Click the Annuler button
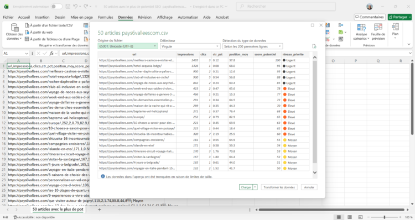415x220 pixels. (x=309, y=187)
